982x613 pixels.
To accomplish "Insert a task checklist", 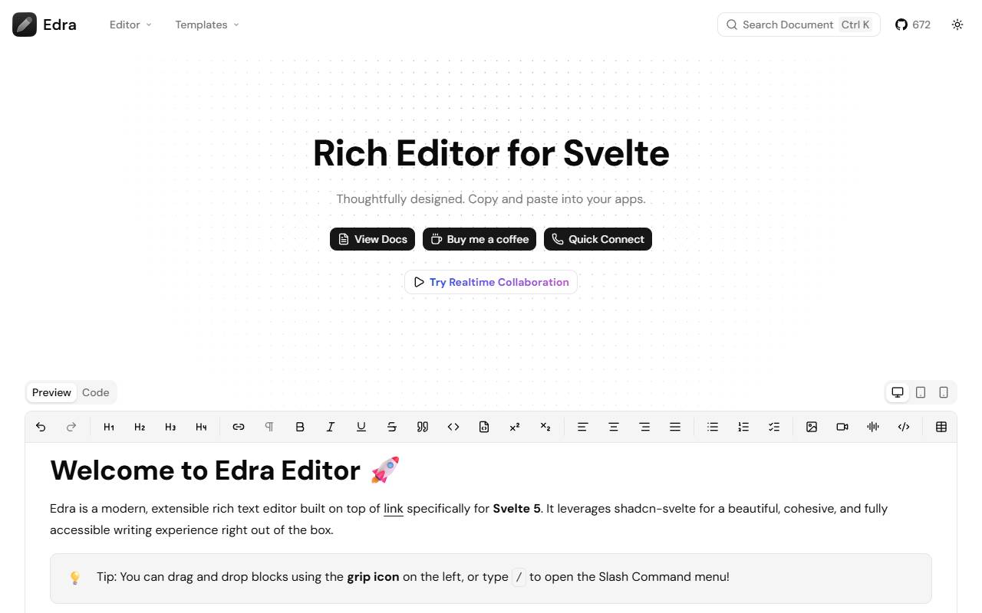I will tap(774, 427).
